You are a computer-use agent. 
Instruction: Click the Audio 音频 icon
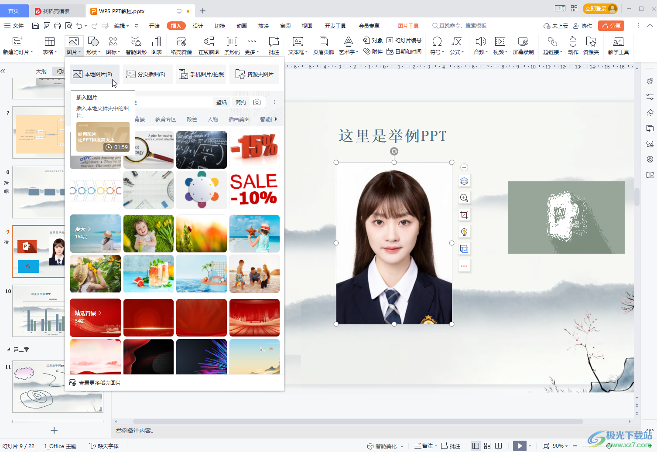click(480, 41)
